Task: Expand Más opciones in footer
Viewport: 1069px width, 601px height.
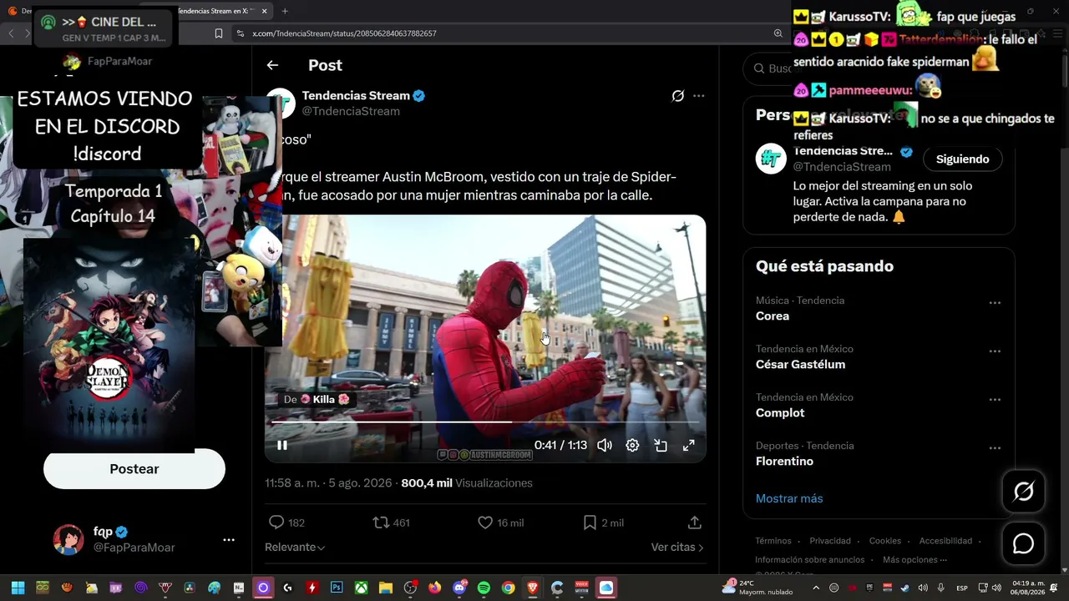Action: click(x=914, y=559)
